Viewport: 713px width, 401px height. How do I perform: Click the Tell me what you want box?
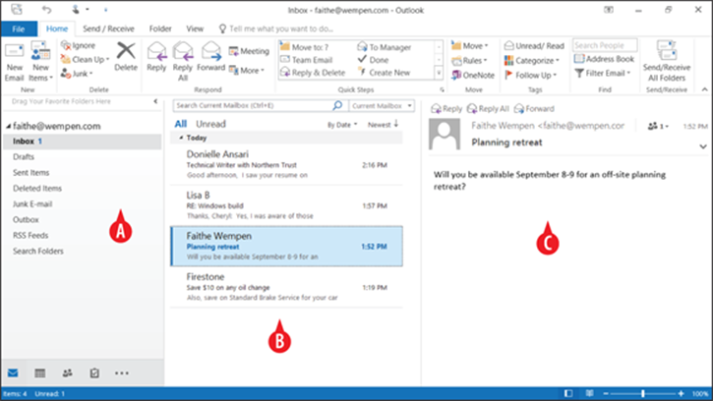[276, 29]
